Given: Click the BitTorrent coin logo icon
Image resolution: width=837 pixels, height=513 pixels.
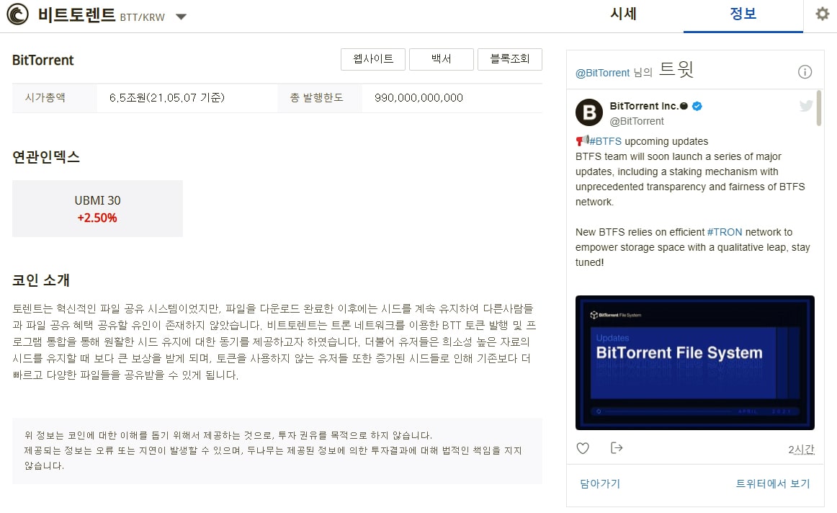Looking at the screenshot, I should [x=17, y=14].
